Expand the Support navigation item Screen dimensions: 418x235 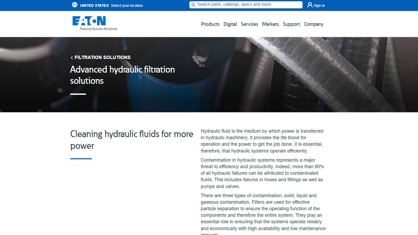click(291, 24)
